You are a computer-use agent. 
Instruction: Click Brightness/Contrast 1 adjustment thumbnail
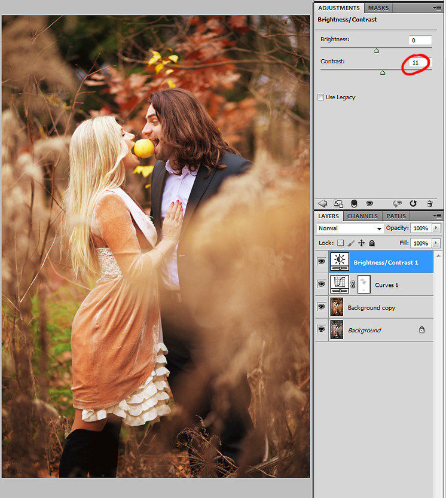point(340,262)
